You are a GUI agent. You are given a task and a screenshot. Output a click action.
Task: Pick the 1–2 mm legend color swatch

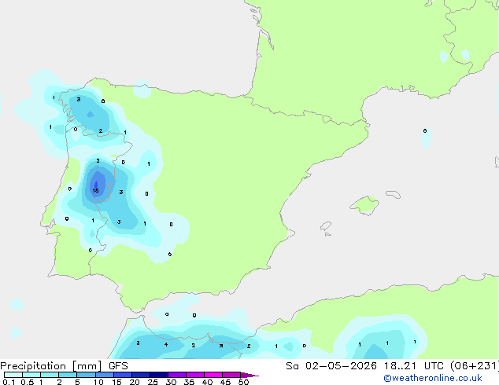coord(50,375)
